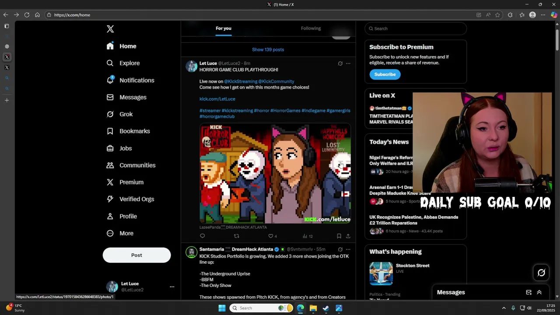Open the pixel-art horror club image
The width and height of the screenshot is (560, 315).
(275, 174)
